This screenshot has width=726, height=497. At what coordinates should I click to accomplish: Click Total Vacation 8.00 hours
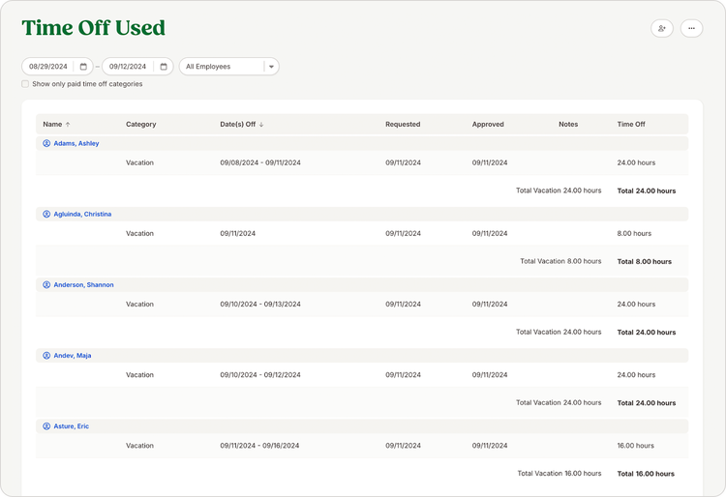[560, 261]
